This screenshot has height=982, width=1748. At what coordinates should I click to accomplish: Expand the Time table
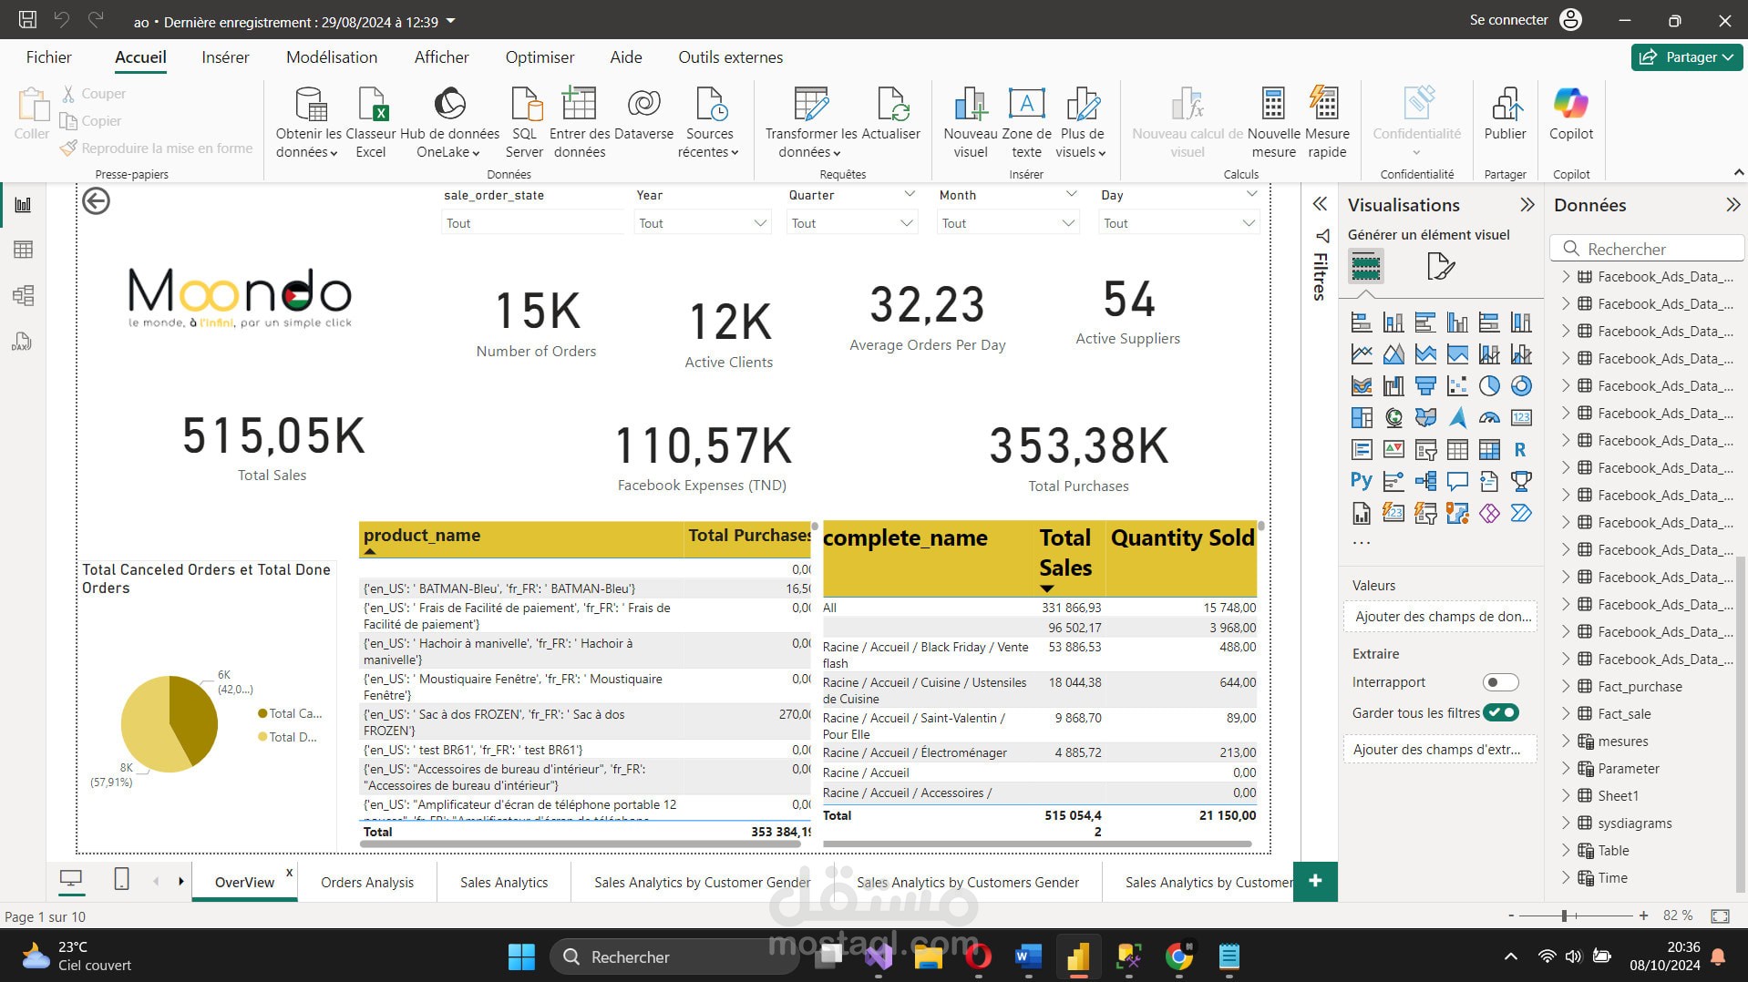click(1566, 877)
